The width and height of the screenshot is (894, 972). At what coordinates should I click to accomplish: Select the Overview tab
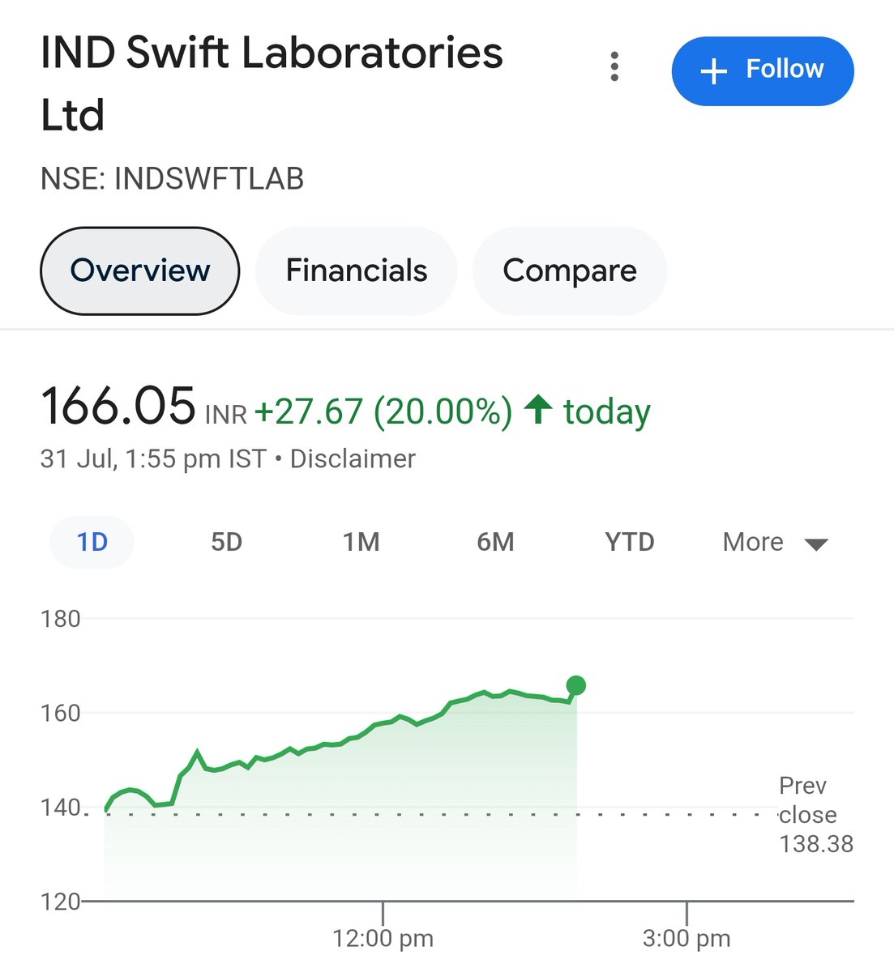(x=139, y=271)
